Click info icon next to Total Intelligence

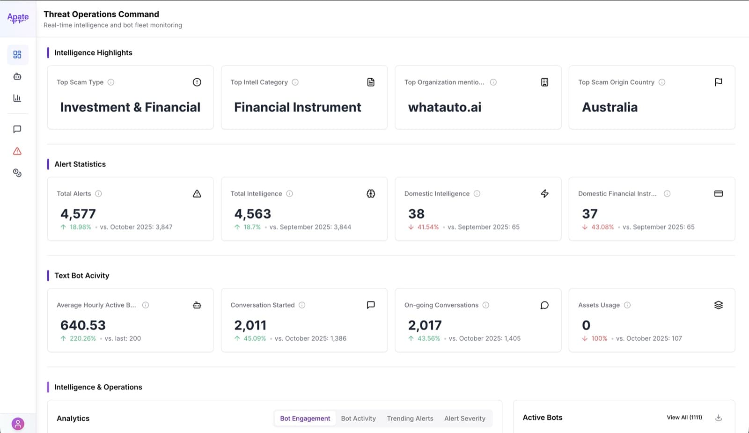[x=290, y=194]
